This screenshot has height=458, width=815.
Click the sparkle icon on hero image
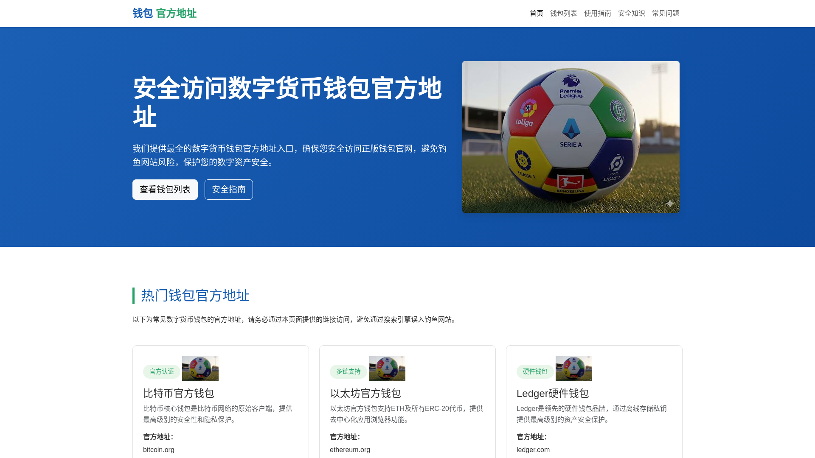670,204
